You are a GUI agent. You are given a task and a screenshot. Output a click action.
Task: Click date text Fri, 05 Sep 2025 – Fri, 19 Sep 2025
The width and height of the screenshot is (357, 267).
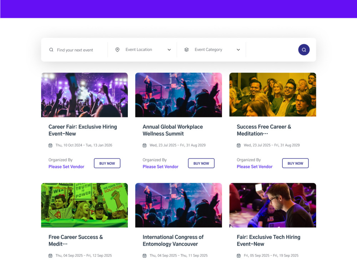(x=271, y=255)
